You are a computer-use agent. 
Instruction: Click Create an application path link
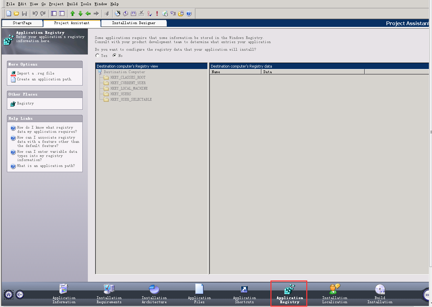[x=44, y=79]
